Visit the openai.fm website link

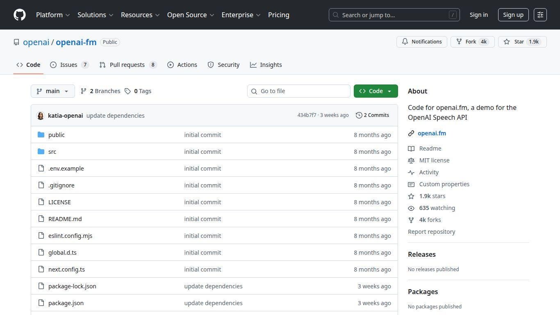432,133
